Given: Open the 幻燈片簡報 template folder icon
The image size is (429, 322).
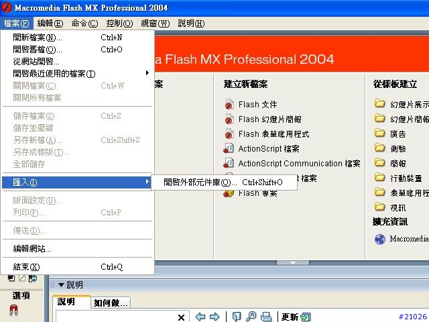Looking at the screenshot, I should [380, 118].
